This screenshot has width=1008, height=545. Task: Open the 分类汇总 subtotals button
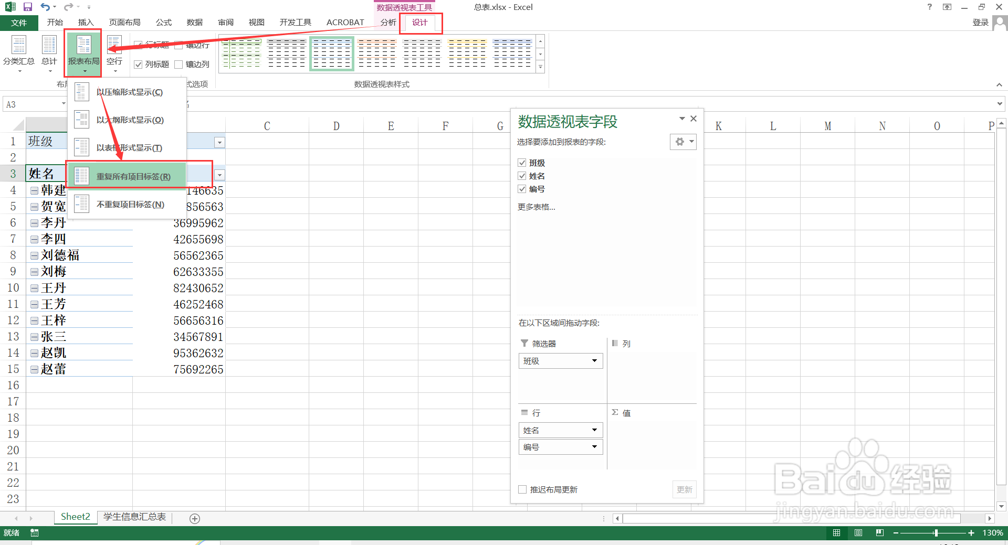(19, 54)
